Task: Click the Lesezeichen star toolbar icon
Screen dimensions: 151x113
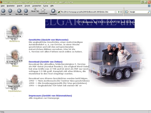Action: point(43,10)
